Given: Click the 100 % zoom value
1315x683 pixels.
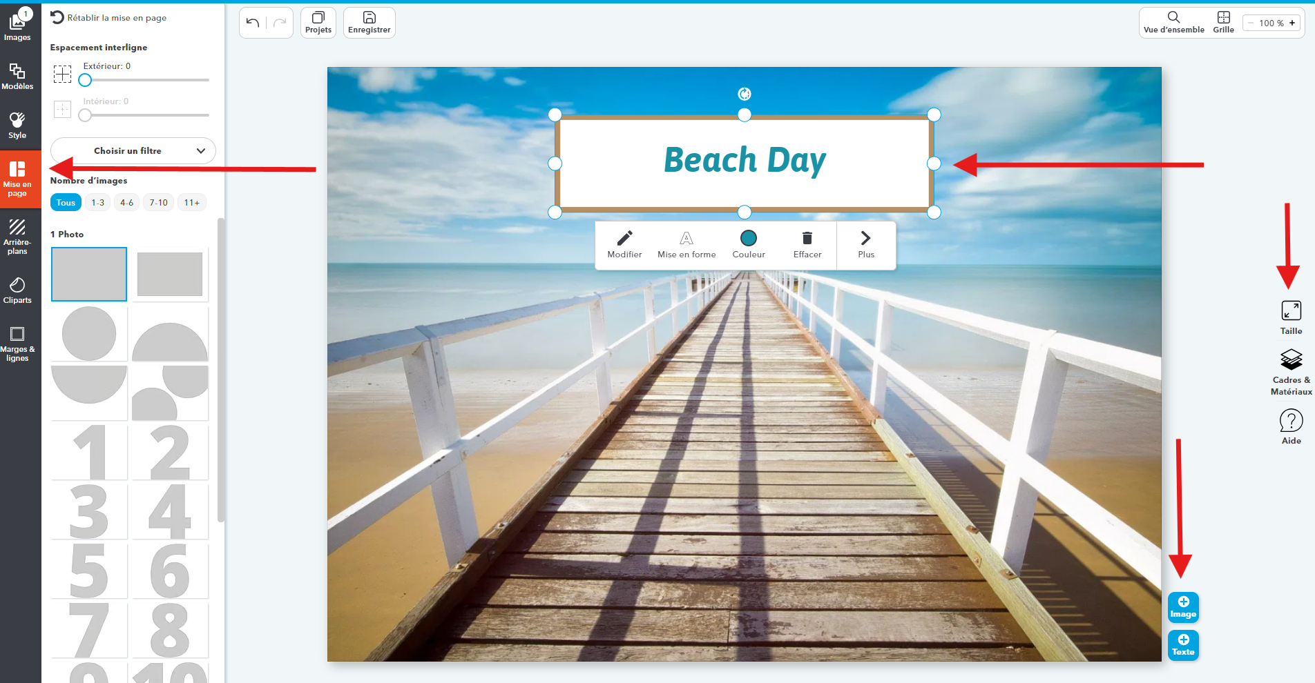Looking at the screenshot, I should pos(1271,23).
